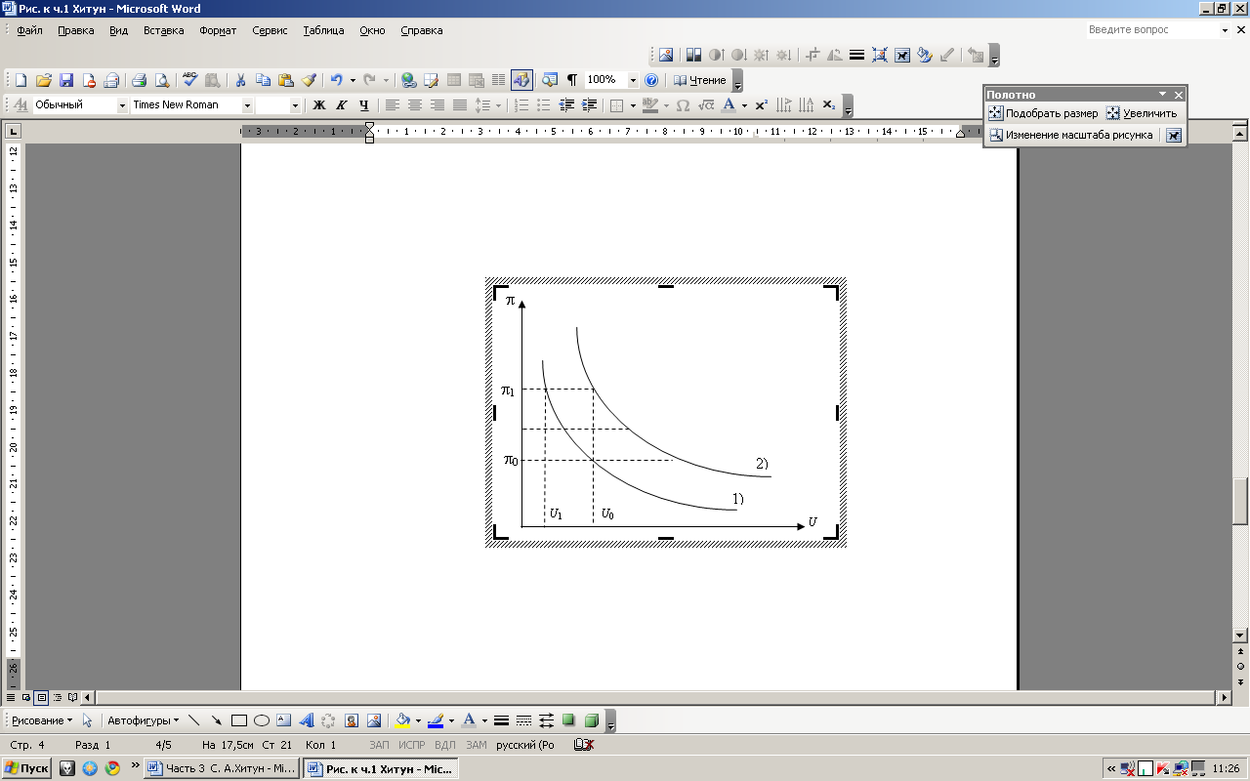Image resolution: width=1250 pixels, height=781 pixels.
Task: Insert hyperlink icon
Action: click(408, 80)
